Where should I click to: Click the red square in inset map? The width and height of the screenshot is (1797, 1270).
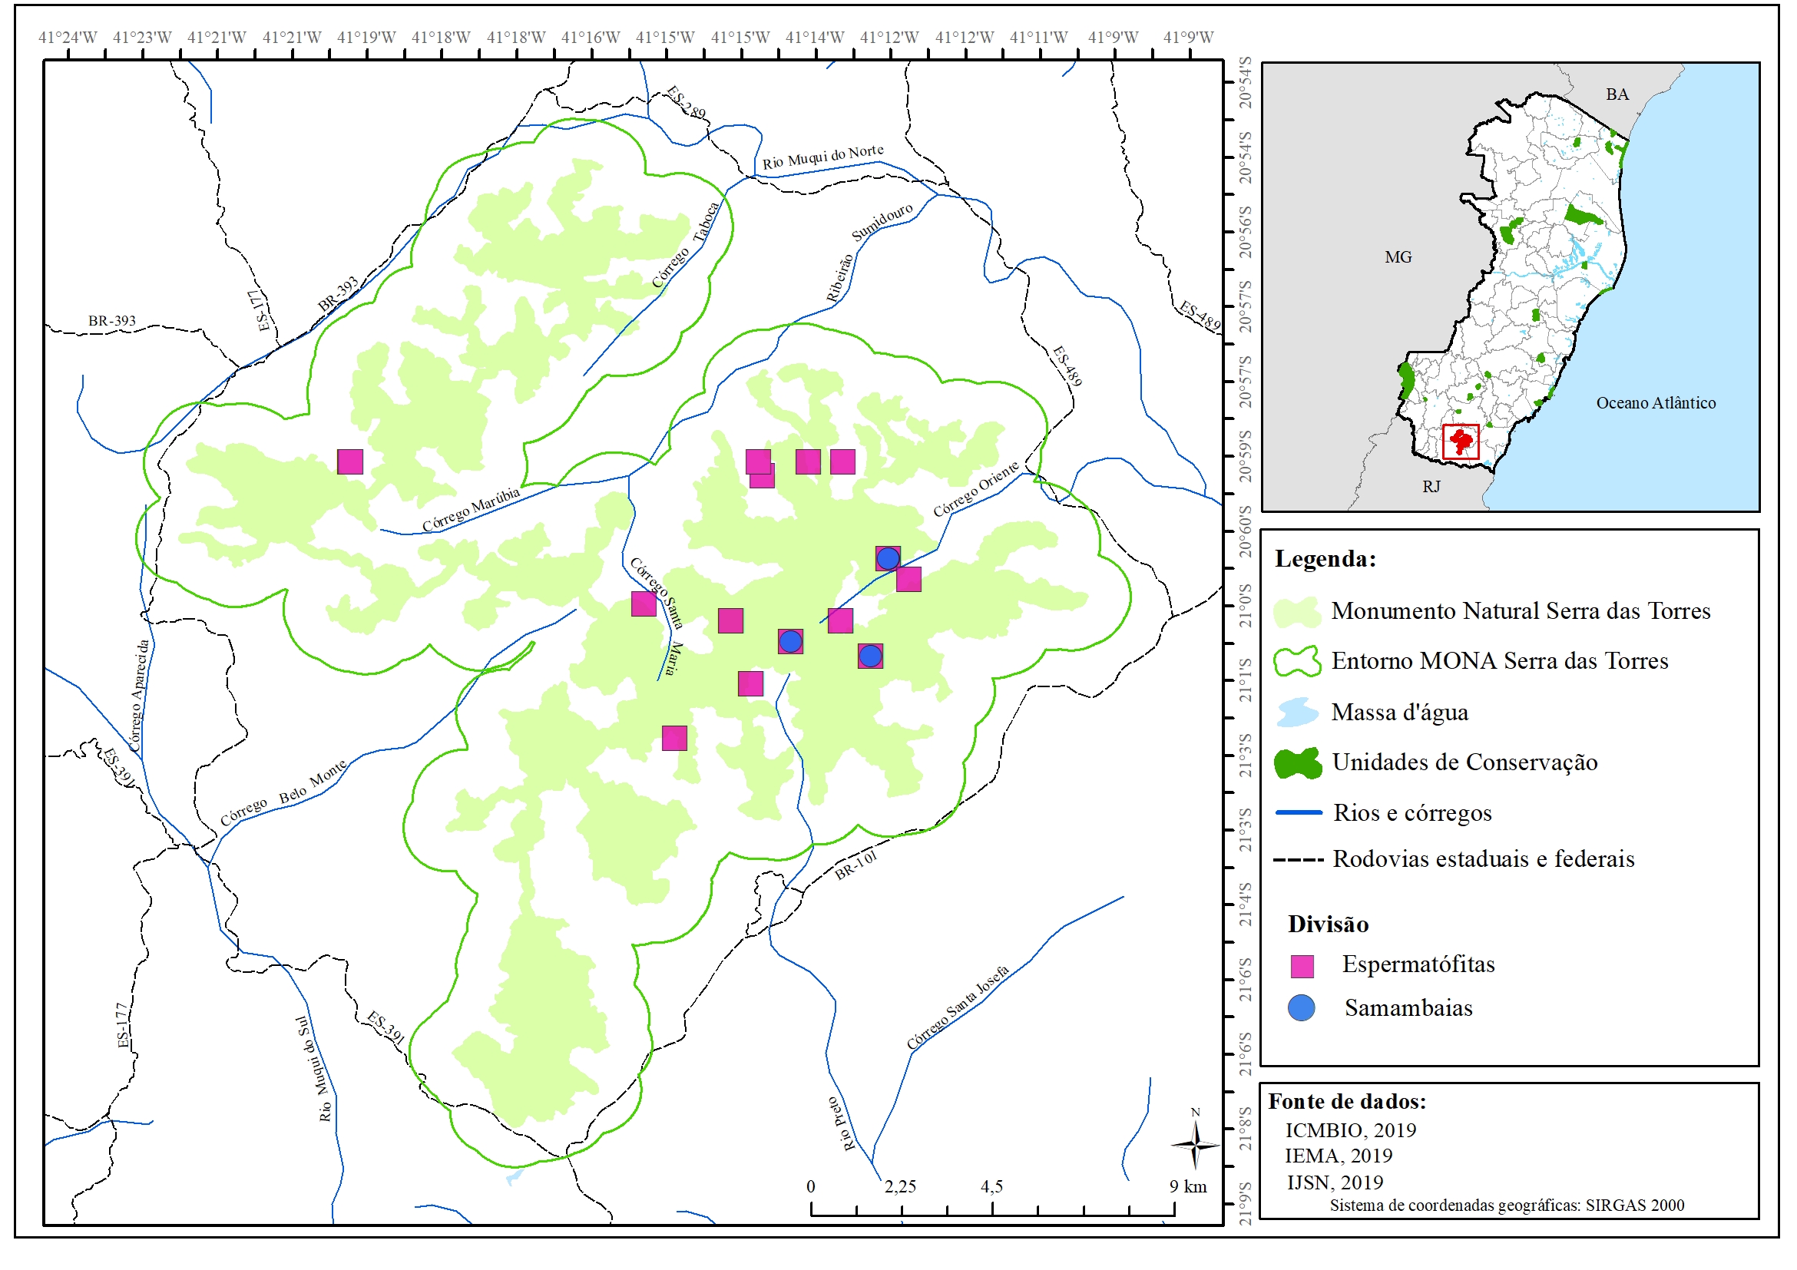point(1461,442)
